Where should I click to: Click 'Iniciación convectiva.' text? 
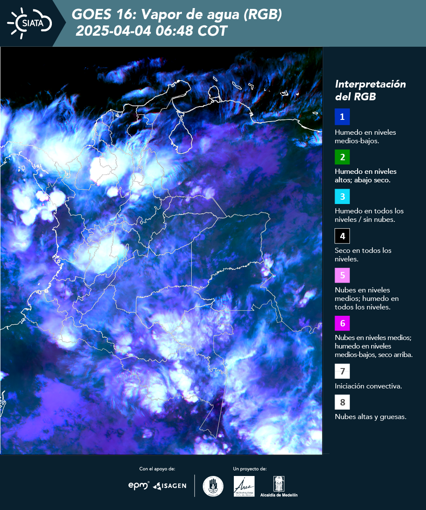[x=368, y=386]
